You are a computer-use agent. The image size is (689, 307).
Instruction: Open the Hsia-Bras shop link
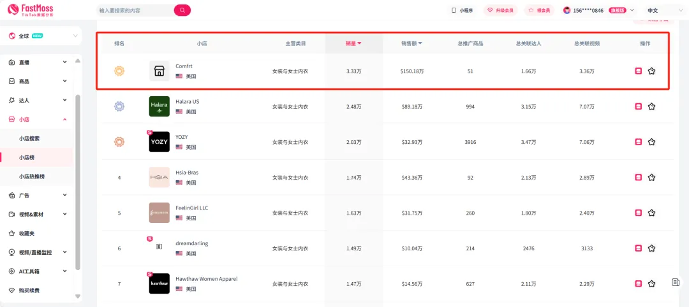pos(187,173)
